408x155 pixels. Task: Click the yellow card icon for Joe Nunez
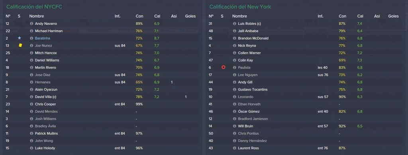(x=20, y=45)
